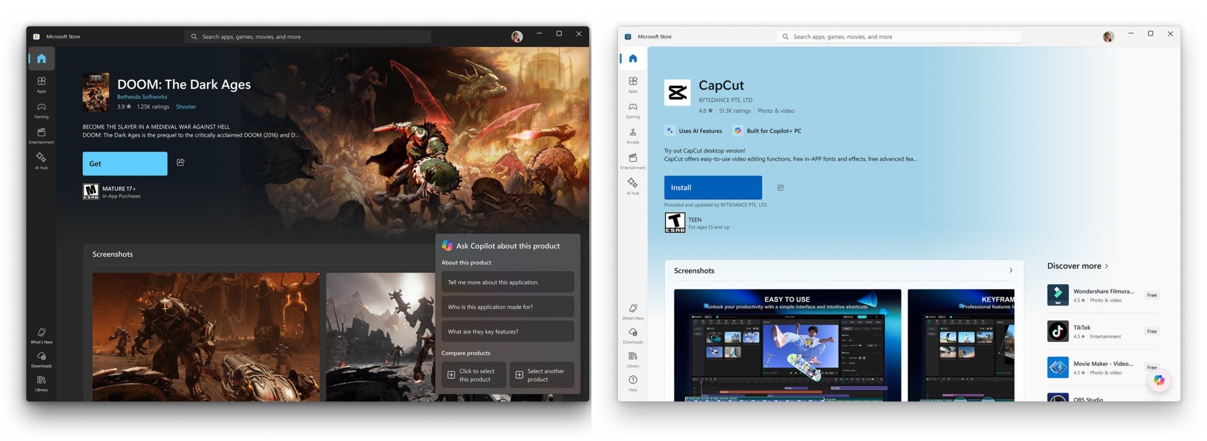Open Apps in the dark DOOM window sidebar
Screen dimensions: 1207x441
pos(41,84)
